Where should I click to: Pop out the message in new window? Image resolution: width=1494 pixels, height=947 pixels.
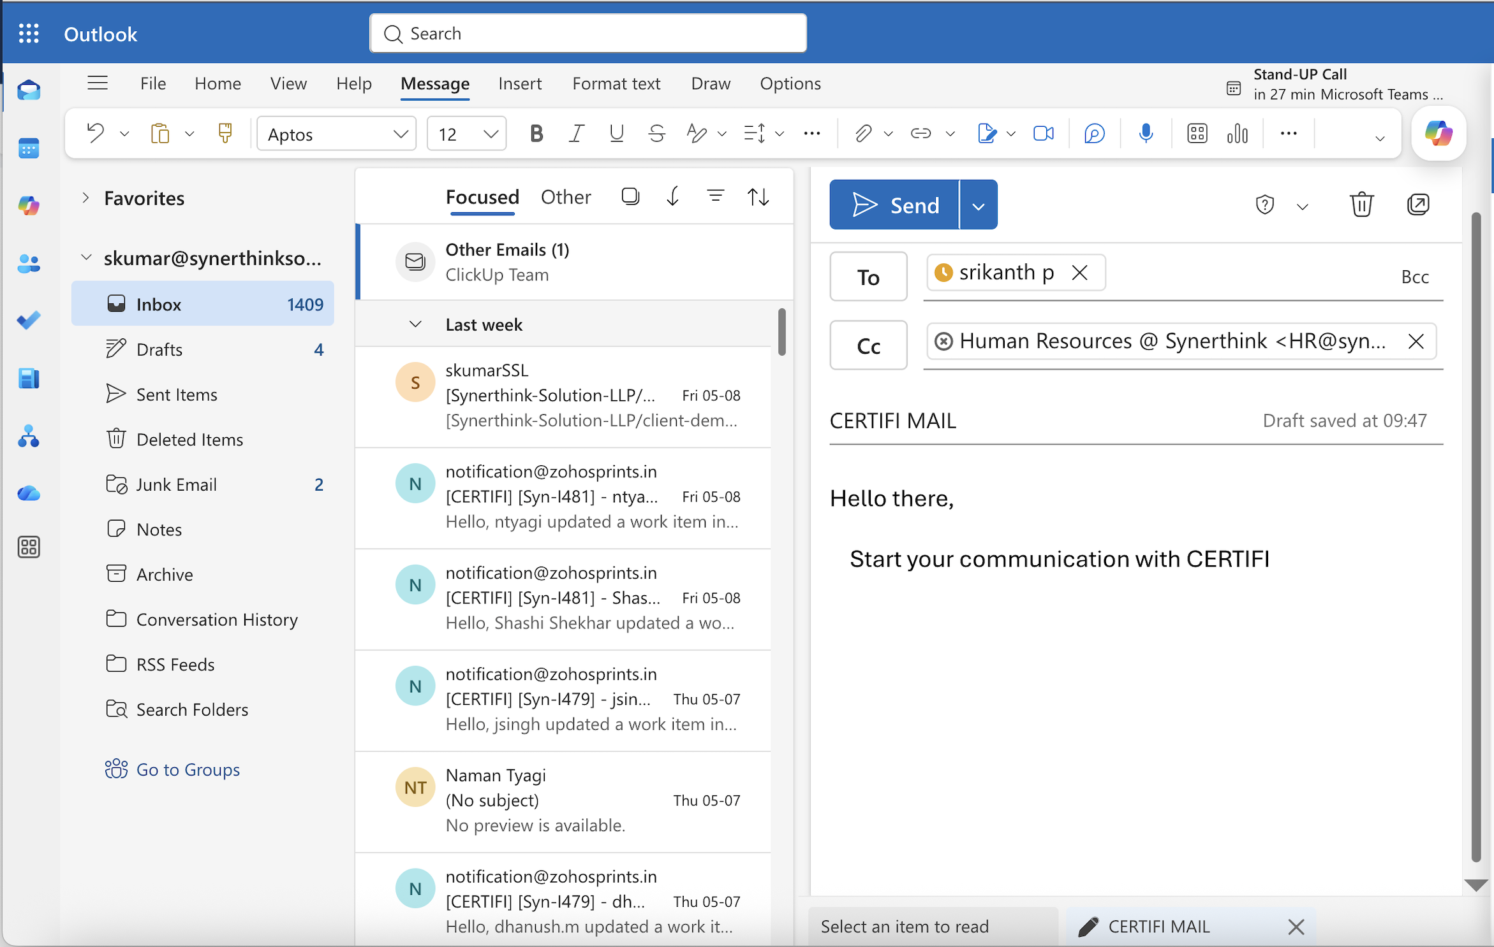coord(1418,205)
